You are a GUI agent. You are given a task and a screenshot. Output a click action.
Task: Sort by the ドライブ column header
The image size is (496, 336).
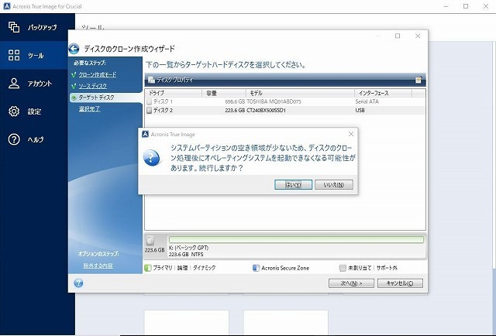pyautogui.click(x=174, y=93)
